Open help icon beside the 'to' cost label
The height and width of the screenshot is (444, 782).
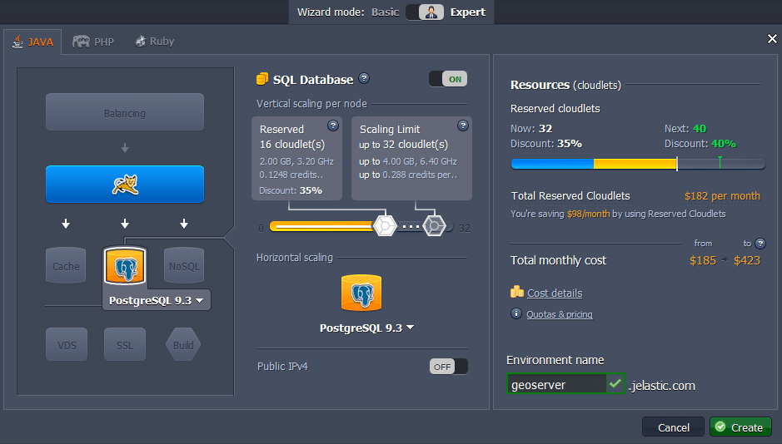pyautogui.click(x=760, y=244)
